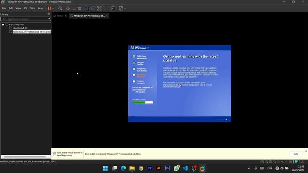Click the message log teal status icon
This screenshot has height=173, width=308.
pyautogui.click(x=296, y=161)
